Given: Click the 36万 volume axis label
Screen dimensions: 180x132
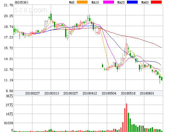Looking at the screenshot, I should [9, 96].
